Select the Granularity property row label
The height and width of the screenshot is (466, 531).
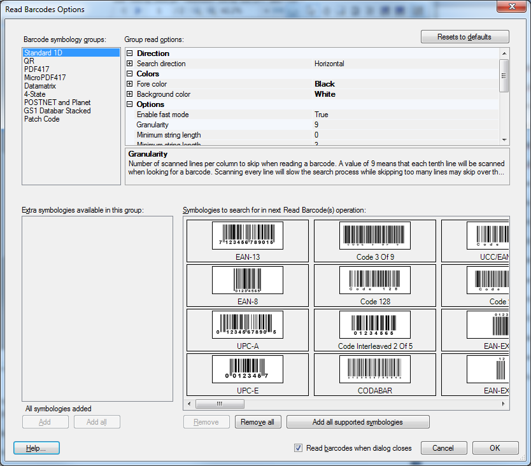click(x=152, y=125)
